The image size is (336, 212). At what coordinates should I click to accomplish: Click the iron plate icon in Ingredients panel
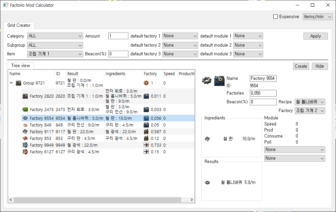click(x=207, y=139)
